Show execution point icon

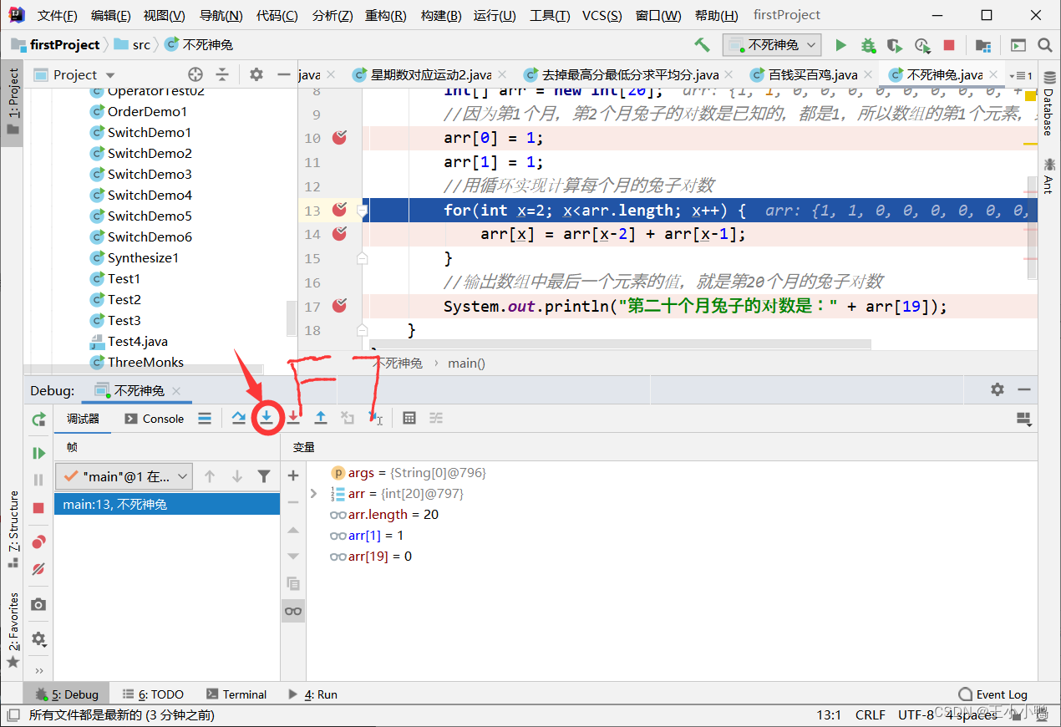point(205,419)
